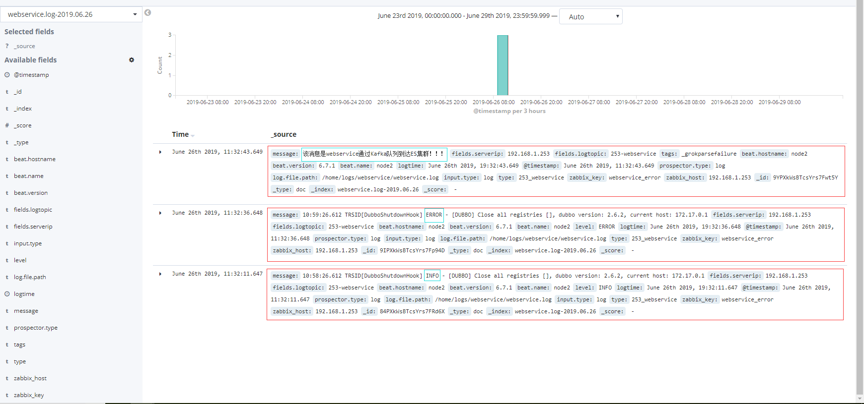864x404 pixels.
Task: Select the tags field
Action: [x=19, y=345]
